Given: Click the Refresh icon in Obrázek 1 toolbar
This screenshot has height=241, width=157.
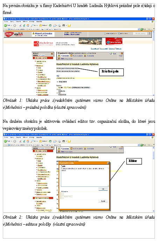Looking at the screenshot, I should [24, 26].
